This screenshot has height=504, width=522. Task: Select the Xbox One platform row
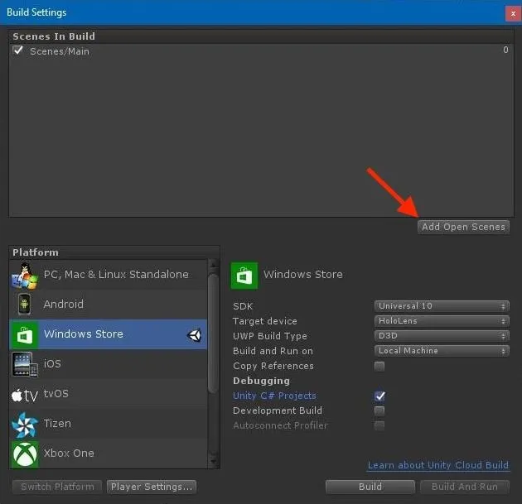pyautogui.click(x=109, y=454)
